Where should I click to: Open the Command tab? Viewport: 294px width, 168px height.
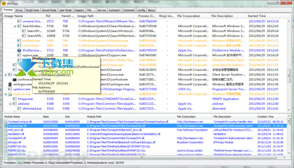point(129,10)
